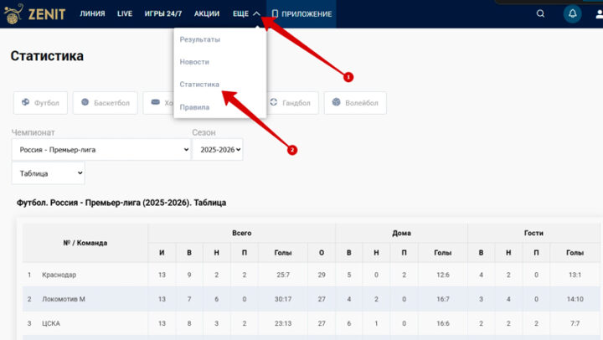603x340 pixels.
Task: Open the user profile icon
Action: click(598, 14)
